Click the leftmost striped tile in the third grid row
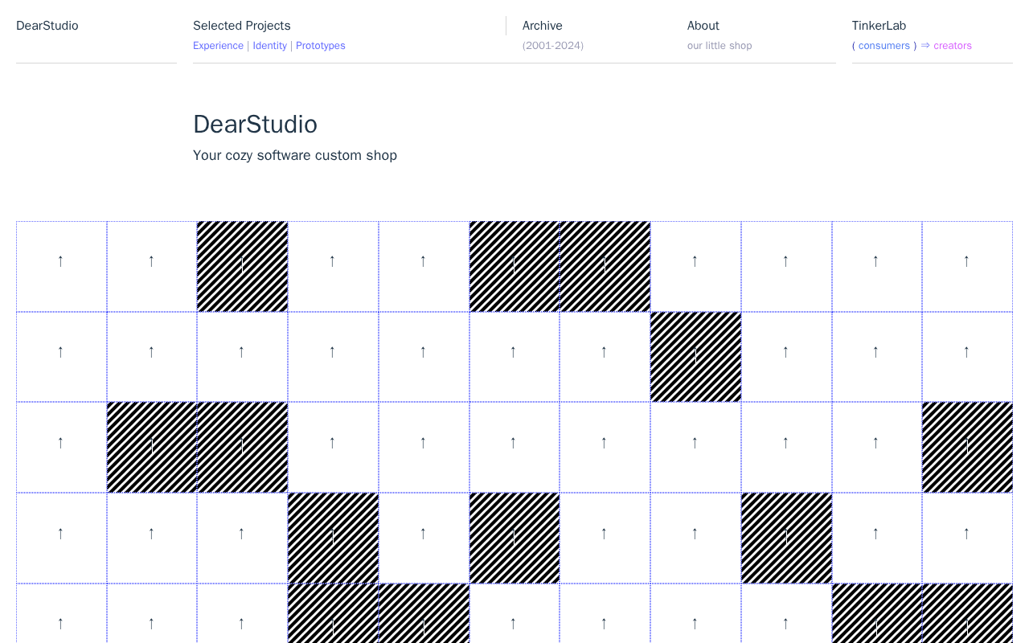This screenshot has height=643, width=1029. pyautogui.click(x=152, y=447)
